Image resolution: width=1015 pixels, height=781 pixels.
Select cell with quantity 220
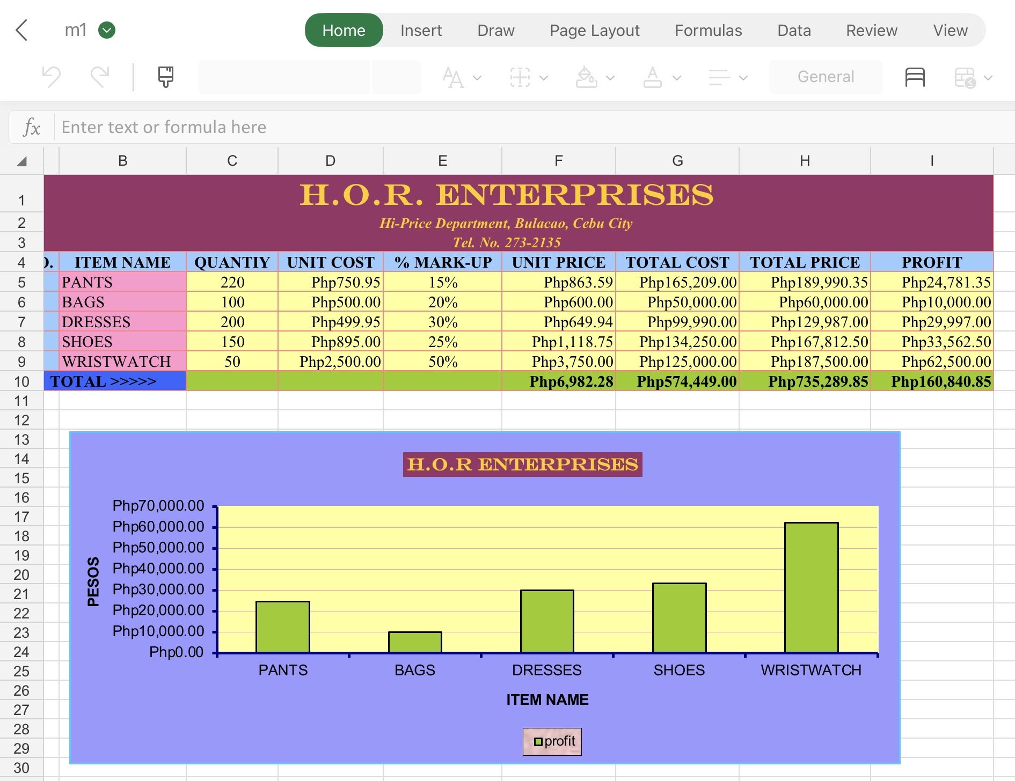pyautogui.click(x=232, y=282)
